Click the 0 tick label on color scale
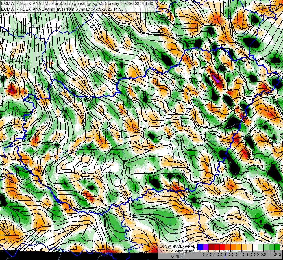Screen dimensions: 283x260 [258, 255]
